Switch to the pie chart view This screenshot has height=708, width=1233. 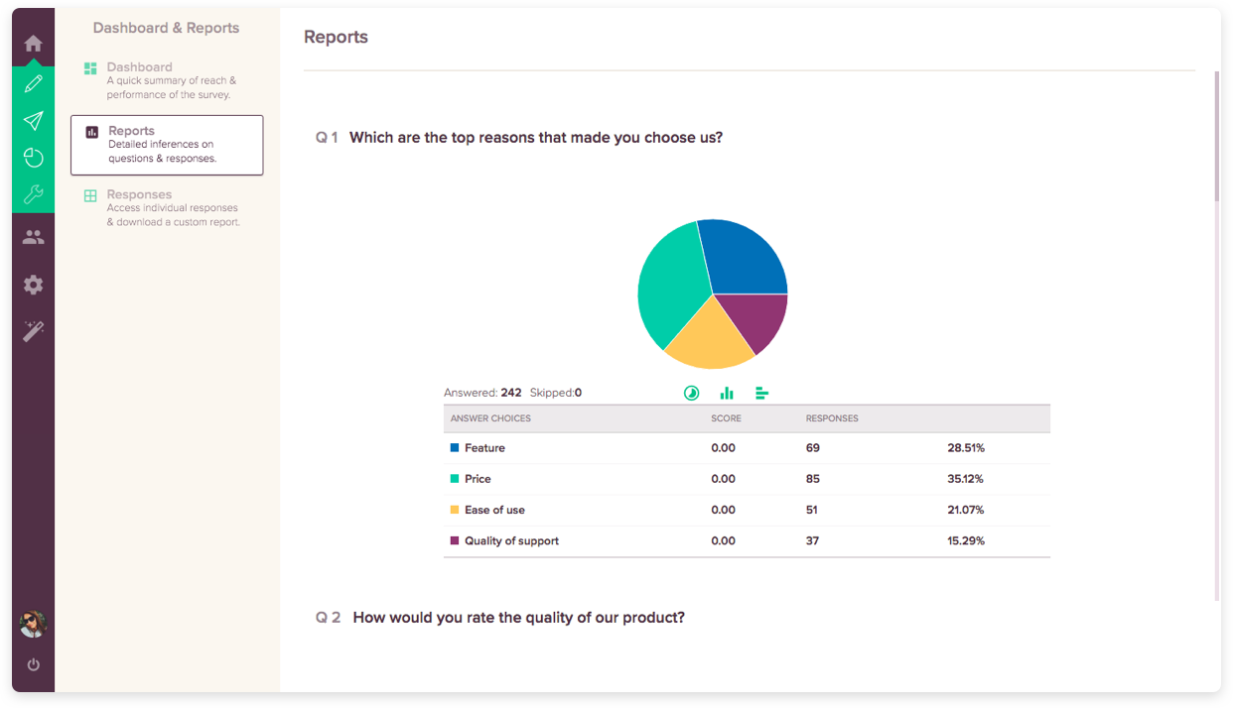(691, 393)
